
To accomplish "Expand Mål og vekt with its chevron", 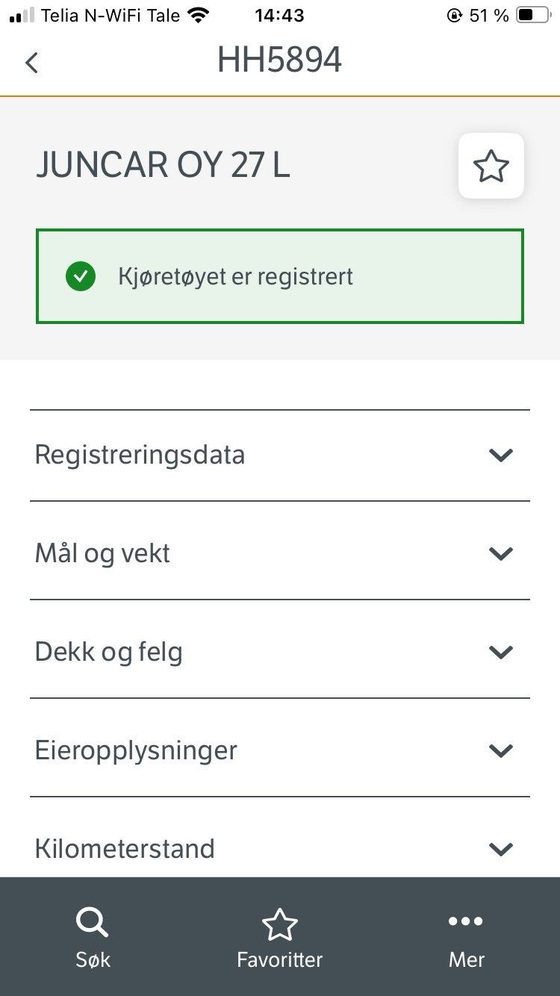I will (500, 553).
